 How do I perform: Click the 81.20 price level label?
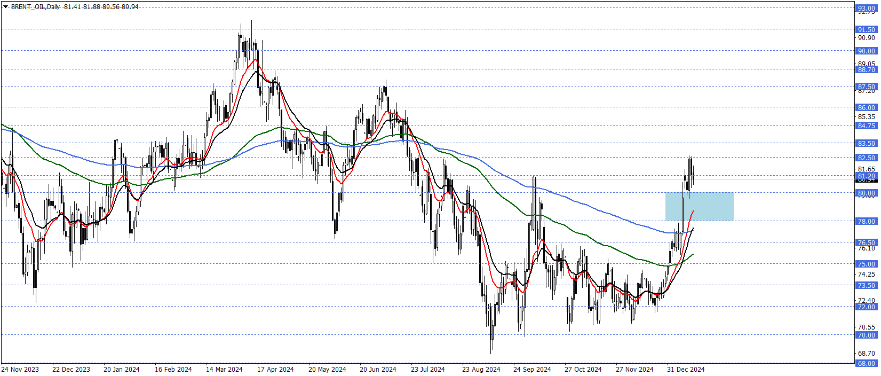pyautogui.click(x=866, y=176)
